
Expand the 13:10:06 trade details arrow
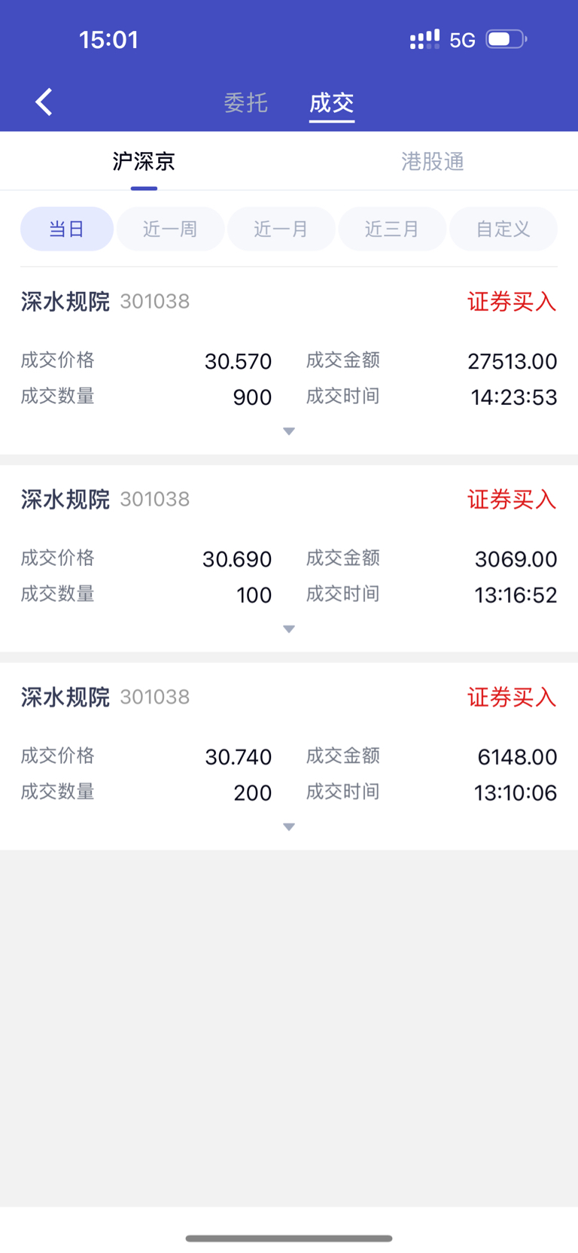coord(289,827)
